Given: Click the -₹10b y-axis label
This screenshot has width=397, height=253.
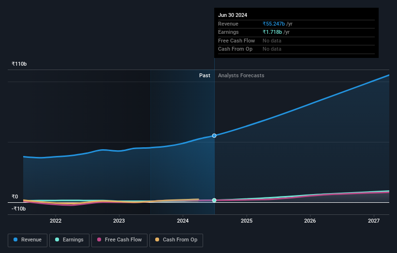Looking at the screenshot, I should (18, 209).
